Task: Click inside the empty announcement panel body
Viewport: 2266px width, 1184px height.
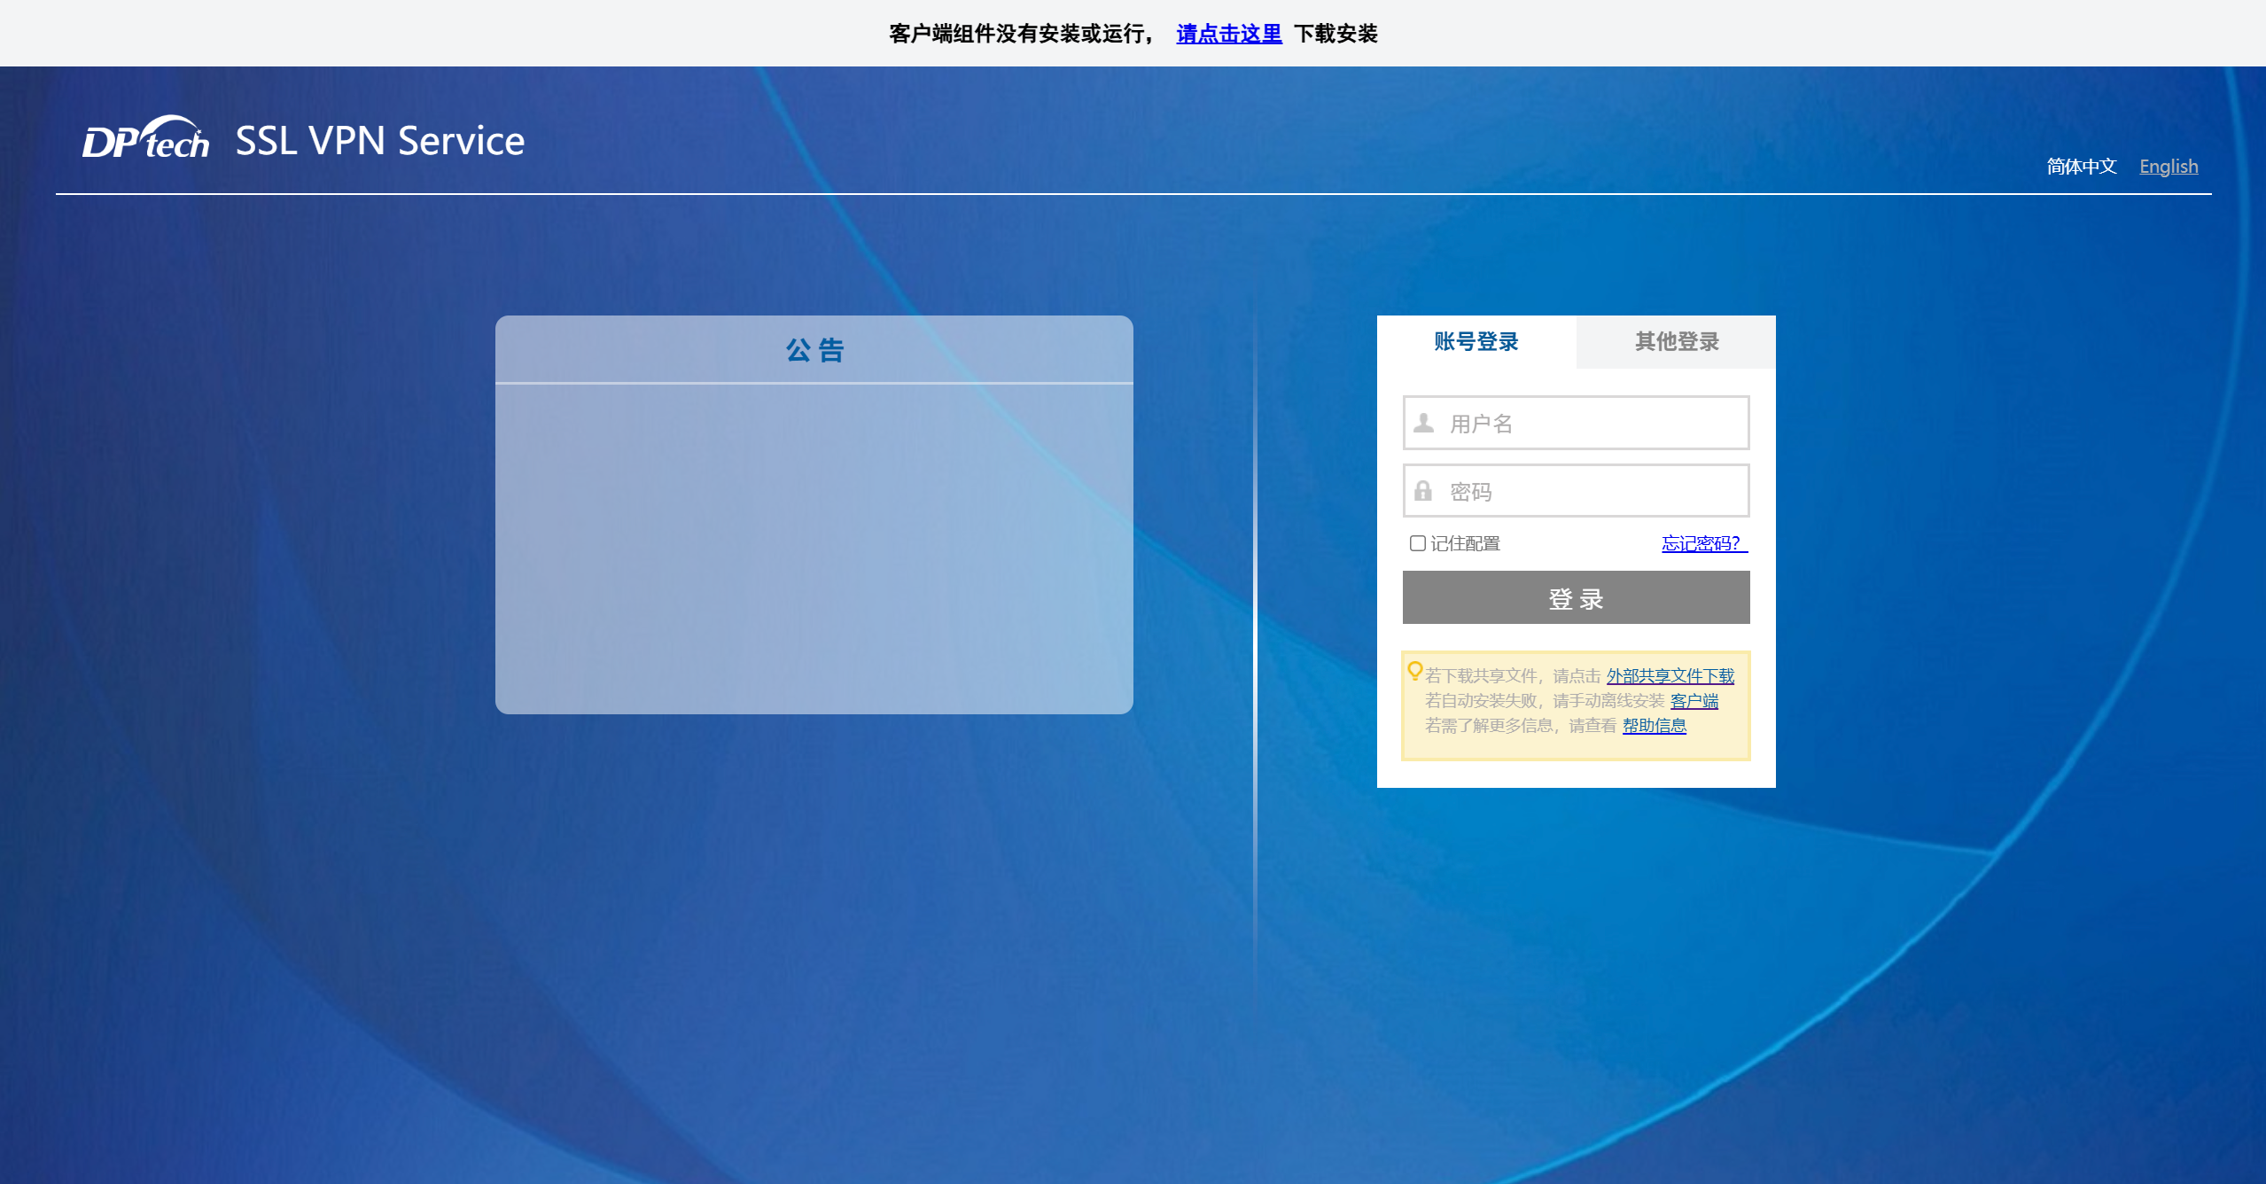Action: pos(814,549)
